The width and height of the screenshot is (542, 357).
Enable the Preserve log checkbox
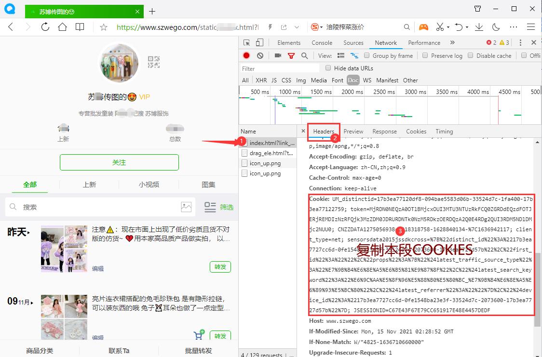click(x=425, y=55)
